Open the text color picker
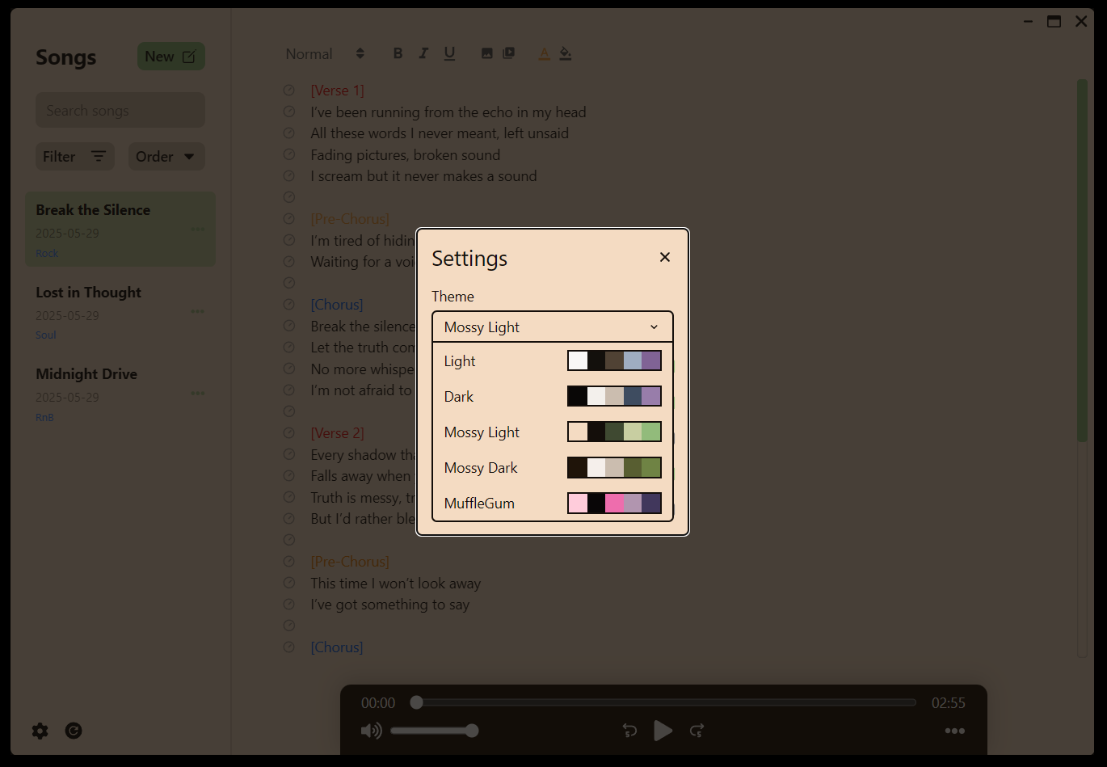This screenshot has height=767, width=1107. point(544,53)
